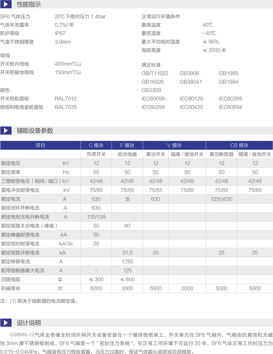
Task: Click the 性能指示 section title
Action: point(29,5)
